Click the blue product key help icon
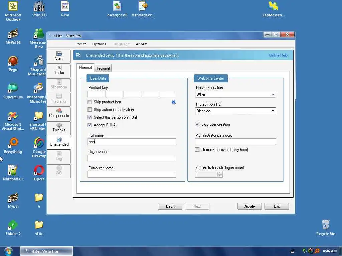Image resolution: width=342 pixels, height=256 pixels. [x=174, y=102]
